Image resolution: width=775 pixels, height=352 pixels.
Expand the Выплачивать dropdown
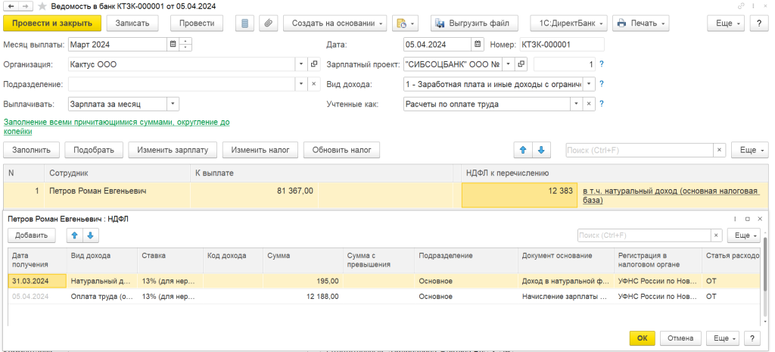(173, 104)
